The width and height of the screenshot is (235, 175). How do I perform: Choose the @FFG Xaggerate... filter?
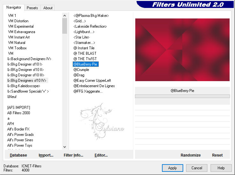[88, 91]
